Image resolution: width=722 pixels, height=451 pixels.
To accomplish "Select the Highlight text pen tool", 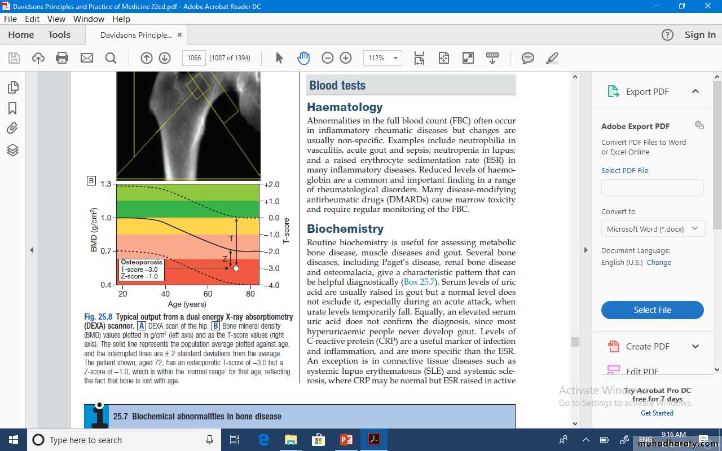I will (552, 58).
